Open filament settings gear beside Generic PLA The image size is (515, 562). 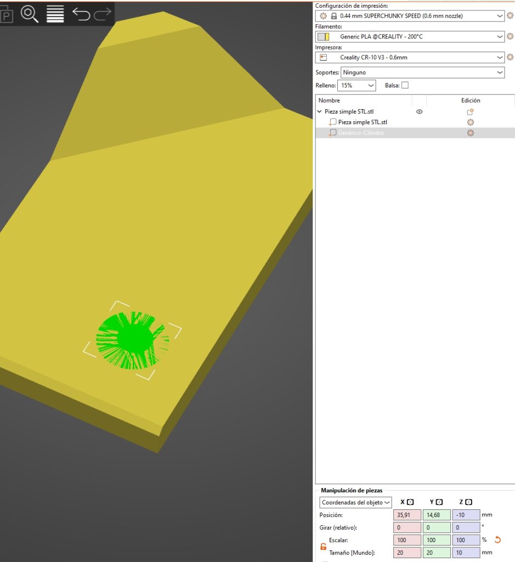[x=510, y=37]
